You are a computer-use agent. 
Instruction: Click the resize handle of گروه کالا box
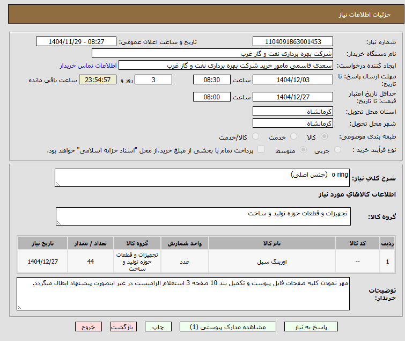(x=58, y=223)
